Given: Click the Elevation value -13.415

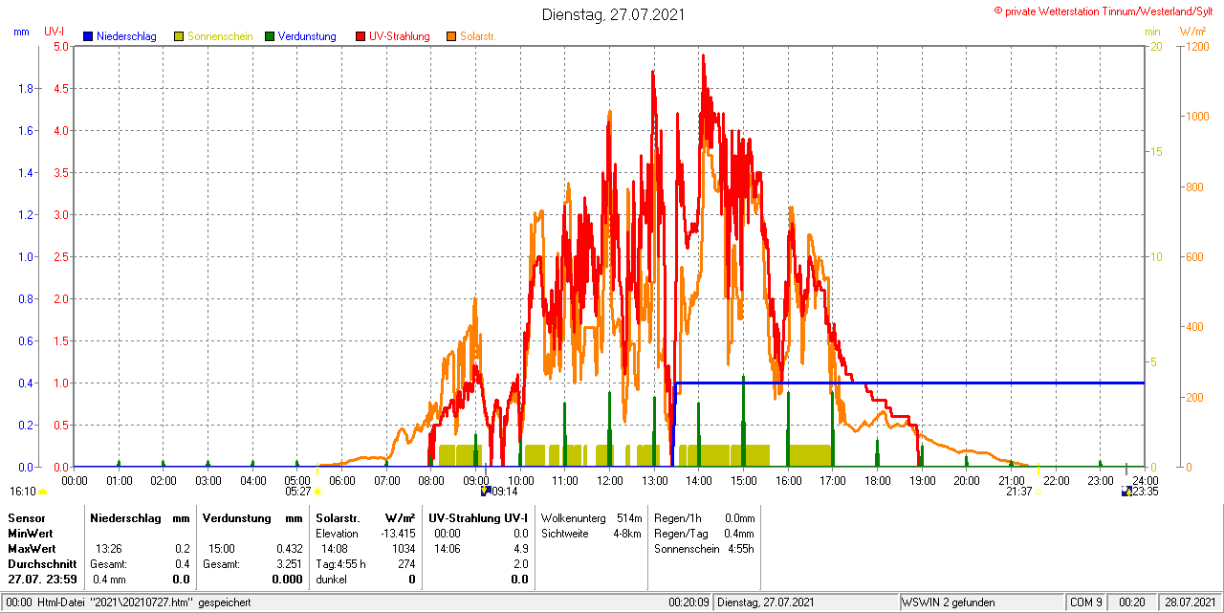Looking at the screenshot, I should (x=398, y=533).
